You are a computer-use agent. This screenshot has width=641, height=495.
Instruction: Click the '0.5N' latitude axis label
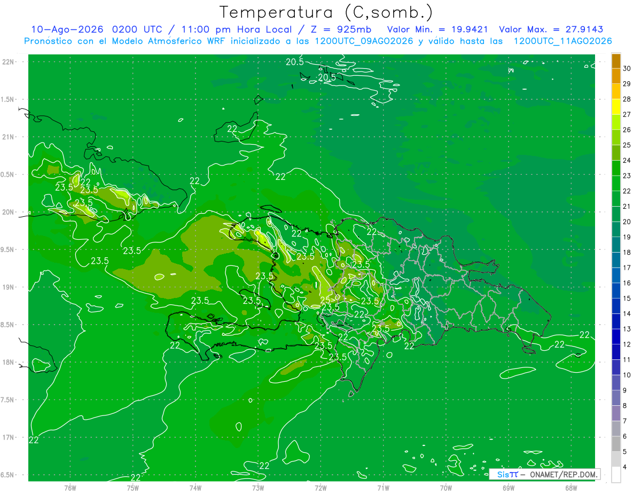(8, 175)
